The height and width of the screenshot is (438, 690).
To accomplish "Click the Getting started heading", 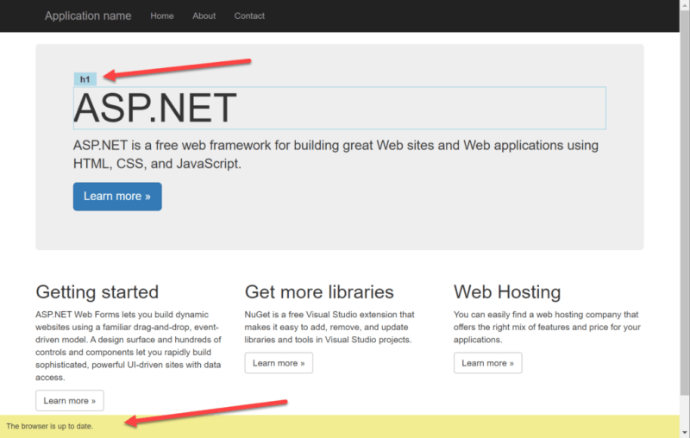I will [97, 292].
